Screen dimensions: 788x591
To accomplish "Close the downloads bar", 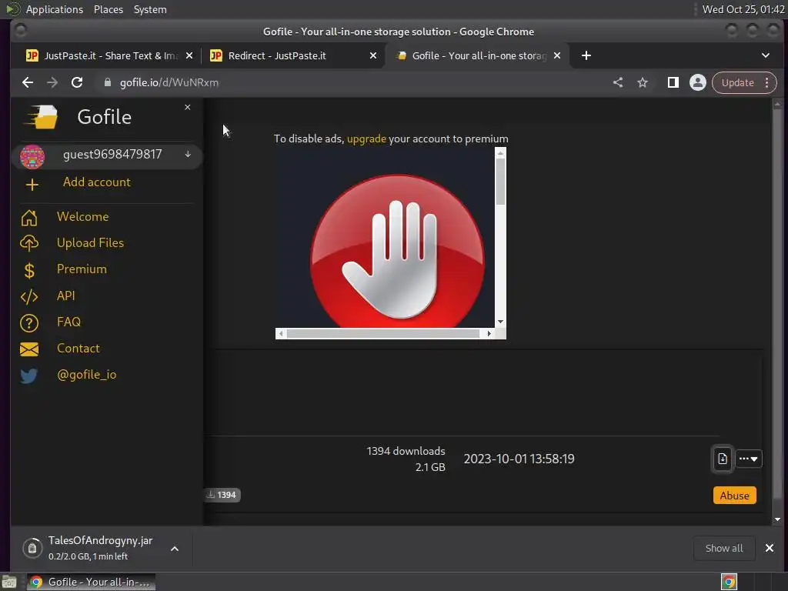I will (769, 548).
